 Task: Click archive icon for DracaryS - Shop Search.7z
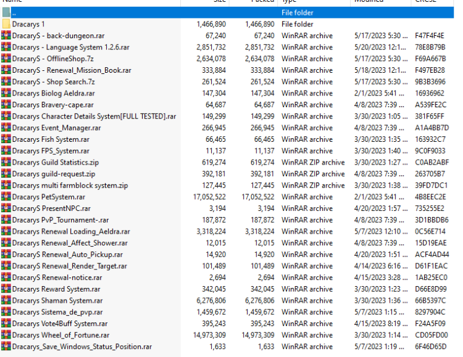click(6, 81)
